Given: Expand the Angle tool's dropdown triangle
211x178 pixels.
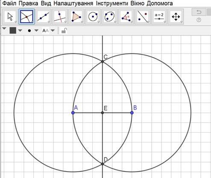Looking at the screenshot, I should (132, 22).
